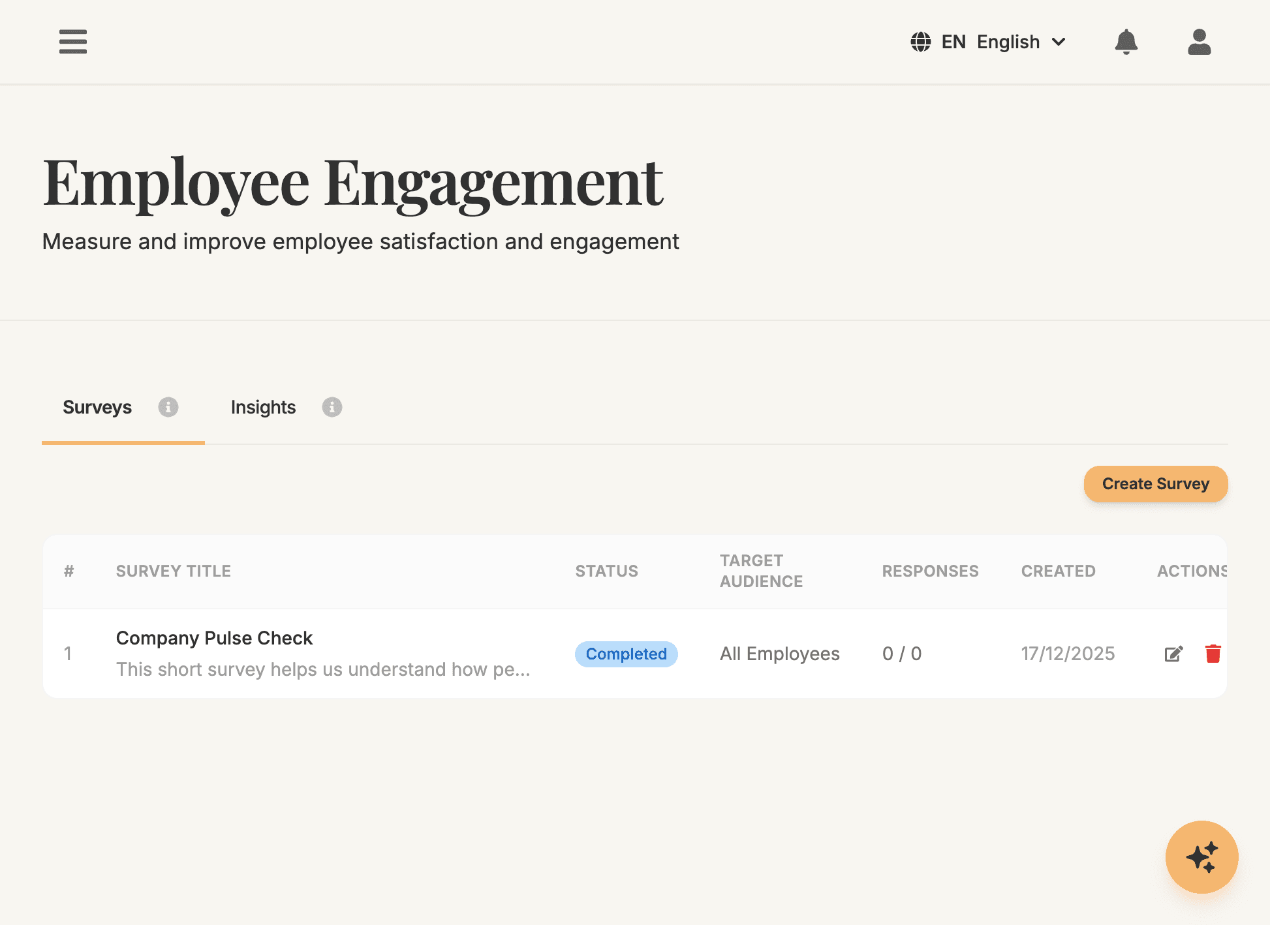This screenshot has height=925, width=1270.
Task: Click the info icon next to Surveys
Action: click(x=168, y=407)
